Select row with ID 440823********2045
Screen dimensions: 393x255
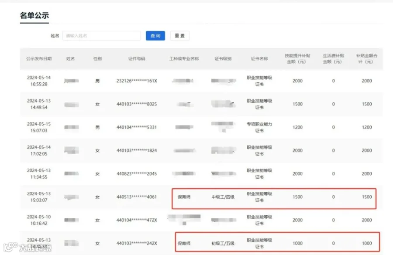tap(201, 173)
